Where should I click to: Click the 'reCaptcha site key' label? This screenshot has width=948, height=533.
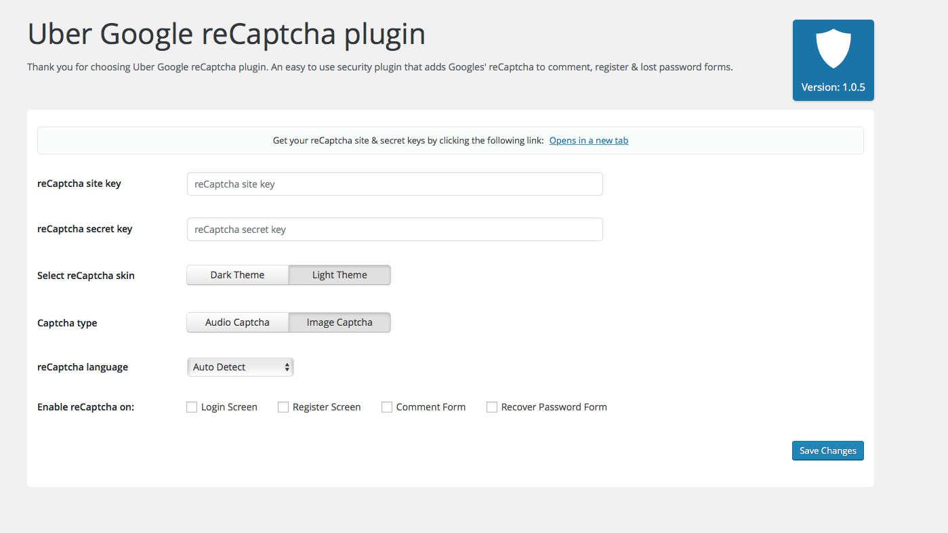click(79, 184)
